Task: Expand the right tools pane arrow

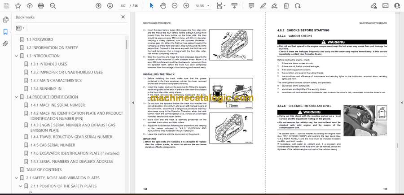Action: pos(401,103)
